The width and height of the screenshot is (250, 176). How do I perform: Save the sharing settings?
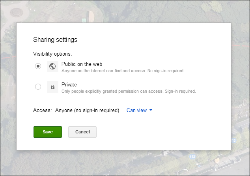[48, 132]
